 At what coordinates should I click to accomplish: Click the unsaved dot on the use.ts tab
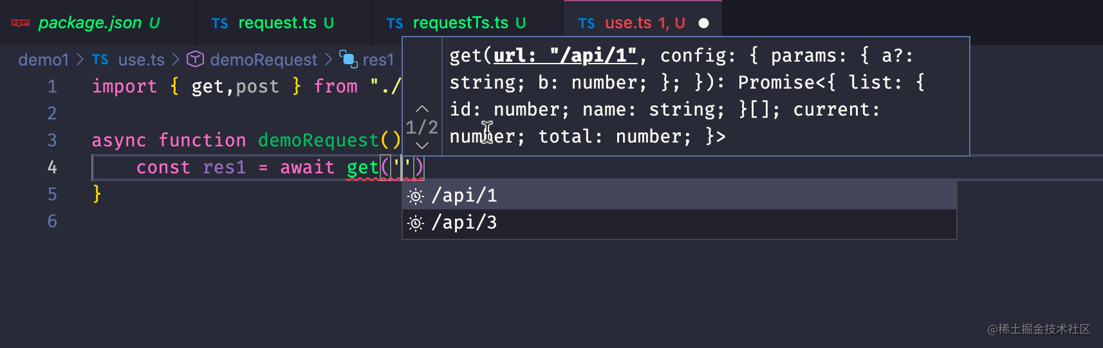click(704, 23)
